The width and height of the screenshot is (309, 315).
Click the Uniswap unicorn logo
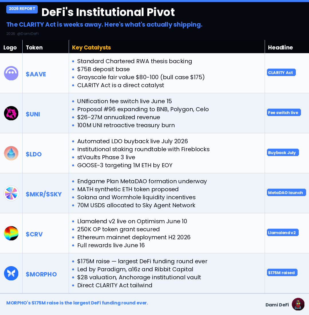tap(11, 113)
